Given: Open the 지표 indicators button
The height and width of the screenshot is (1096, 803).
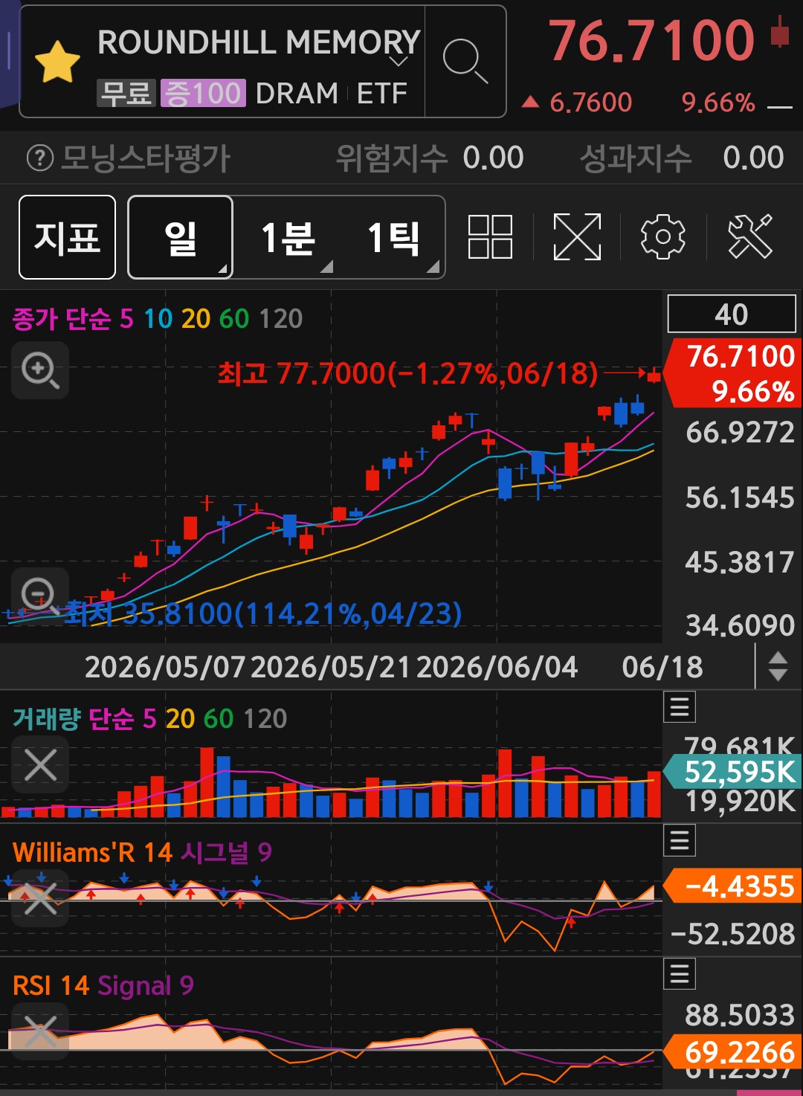Looking at the screenshot, I should coord(67,237).
